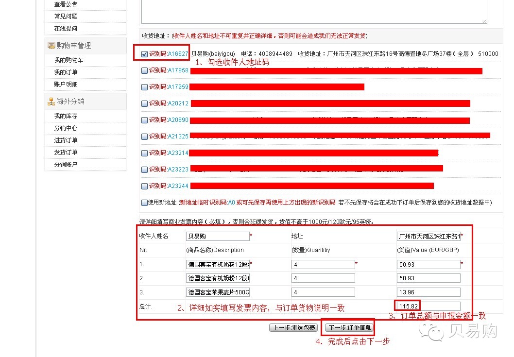Open 我的购物车 menu item
The width and height of the screenshot is (514, 357).
tap(69, 60)
